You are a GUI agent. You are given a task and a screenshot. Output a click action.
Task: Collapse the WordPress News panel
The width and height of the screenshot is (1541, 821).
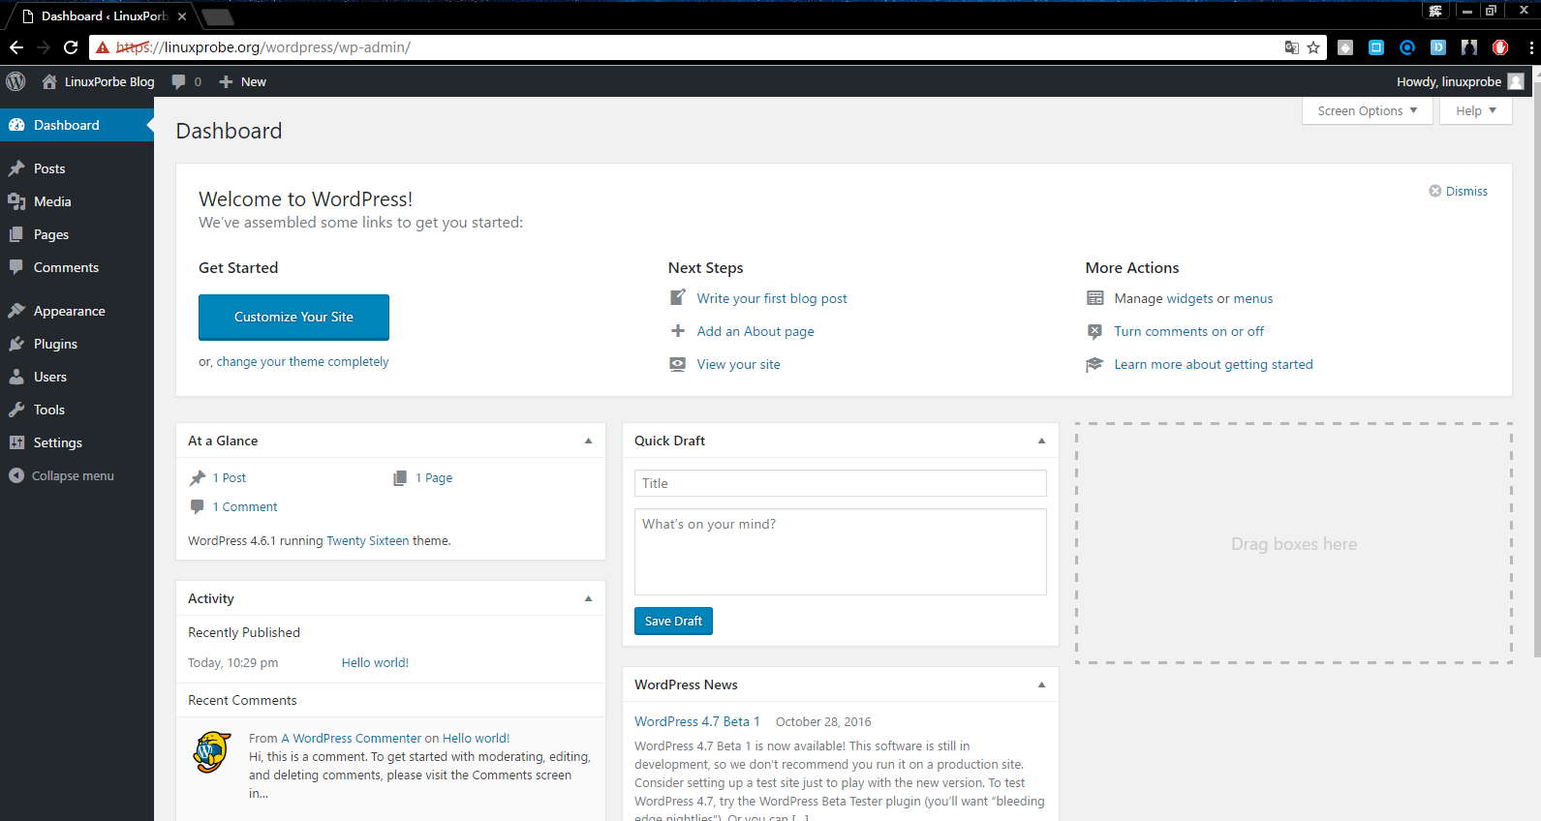pyautogui.click(x=1041, y=684)
